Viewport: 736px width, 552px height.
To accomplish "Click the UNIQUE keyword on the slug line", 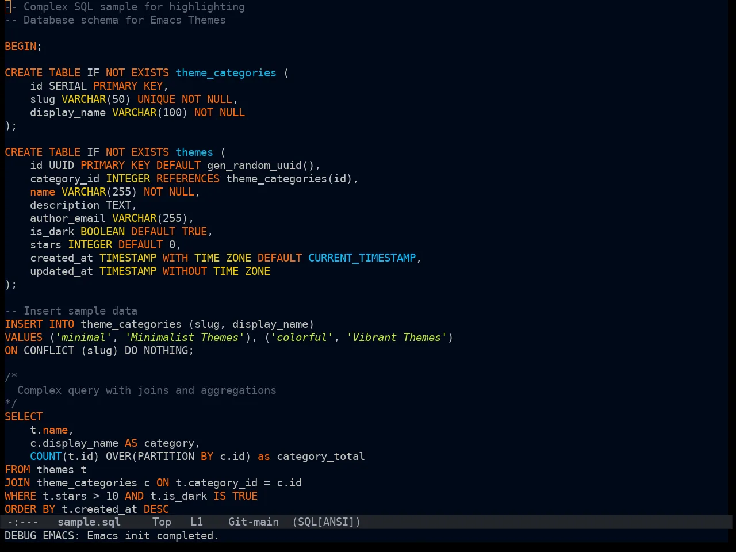I will point(156,99).
